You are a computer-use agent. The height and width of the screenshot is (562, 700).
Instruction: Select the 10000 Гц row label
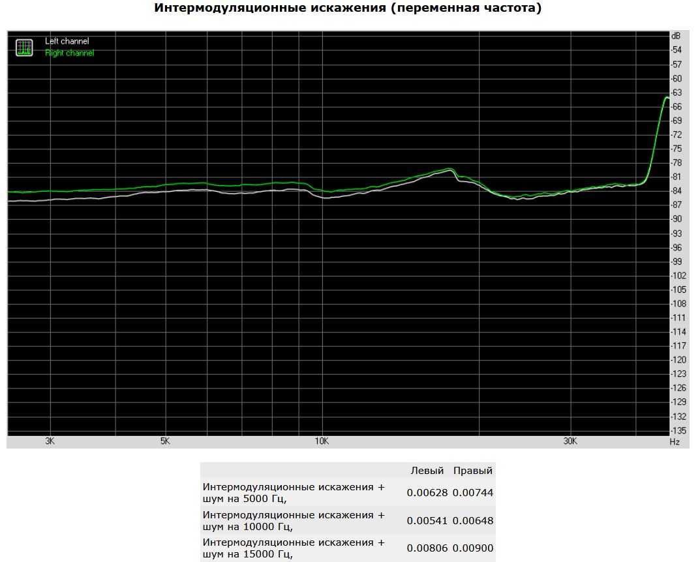[294, 521]
